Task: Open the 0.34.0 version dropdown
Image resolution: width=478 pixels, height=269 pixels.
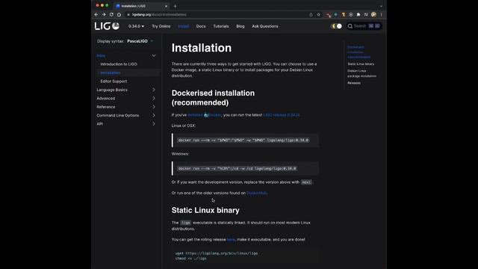Action: click(x=136, y=26)
